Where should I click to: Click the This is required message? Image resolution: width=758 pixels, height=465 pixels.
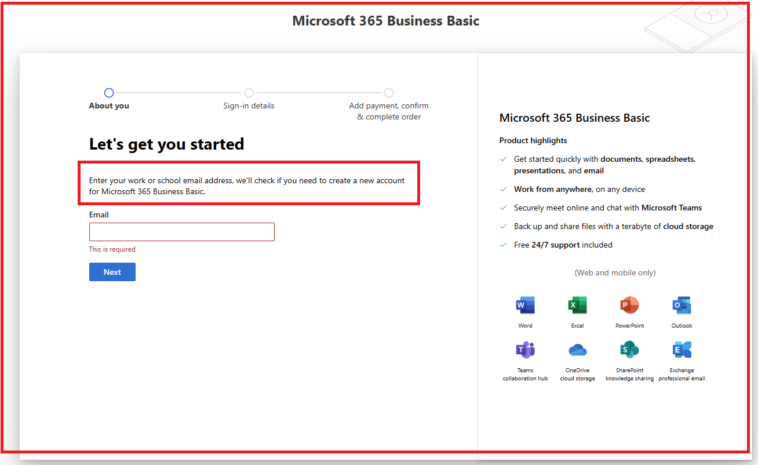[x=112, y=249]
